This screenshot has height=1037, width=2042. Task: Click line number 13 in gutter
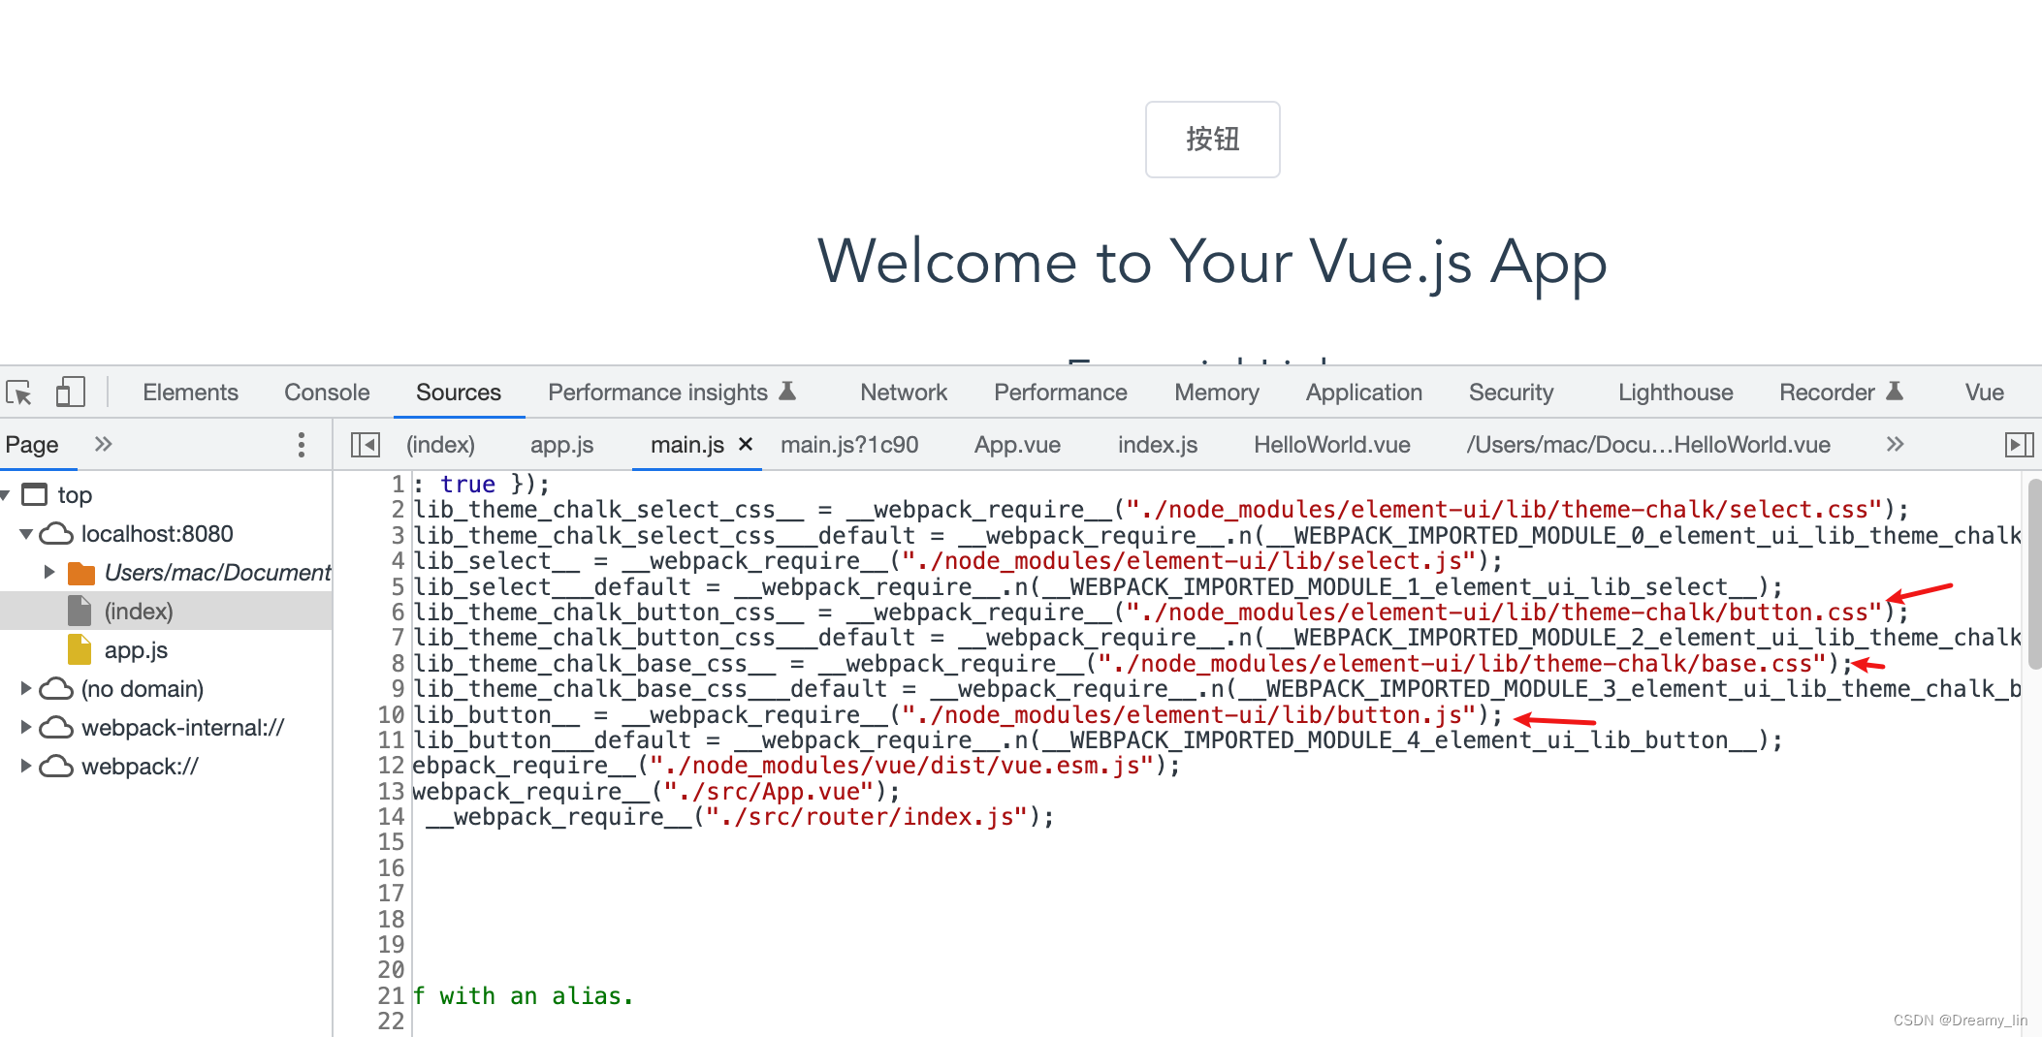(x=390, y=792)
